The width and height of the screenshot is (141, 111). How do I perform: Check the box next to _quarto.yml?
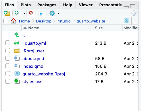pyautogui.click(x=8, y=43)
